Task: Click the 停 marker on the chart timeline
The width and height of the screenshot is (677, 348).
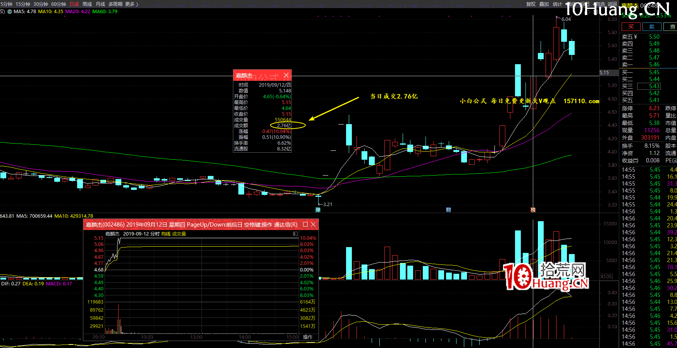Action: coord(318,210)
